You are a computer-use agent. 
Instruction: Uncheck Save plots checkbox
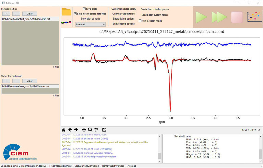point(84,9)
